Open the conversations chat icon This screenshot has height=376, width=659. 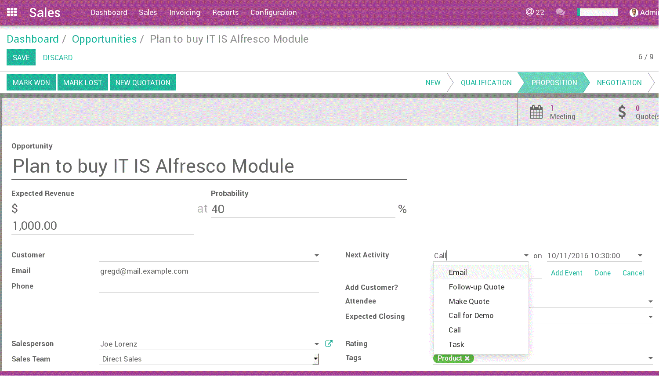tap(560, 12)
